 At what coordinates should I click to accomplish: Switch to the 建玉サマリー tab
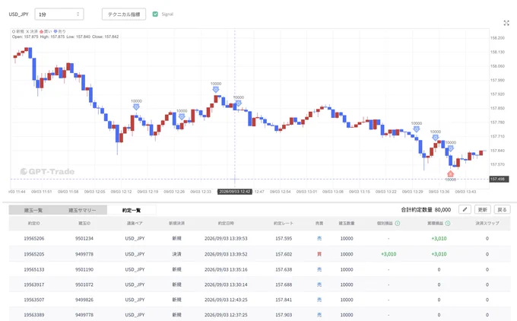pos(82,210)
